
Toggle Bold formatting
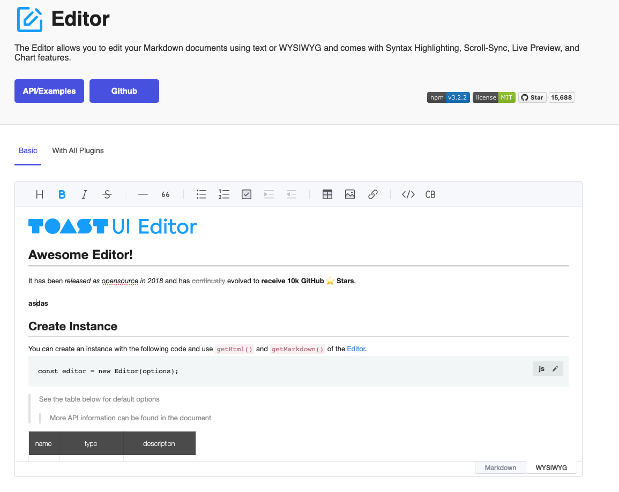click(x=62, y=194)
